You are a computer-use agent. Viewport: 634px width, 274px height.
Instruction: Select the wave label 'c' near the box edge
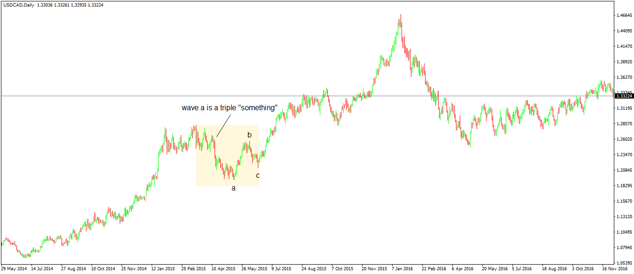click(x=258, y=176)
